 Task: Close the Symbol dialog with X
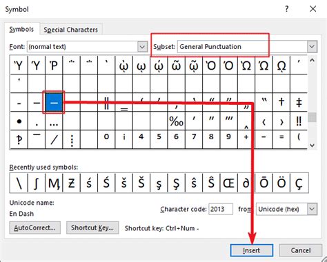[x=313, y=9]
